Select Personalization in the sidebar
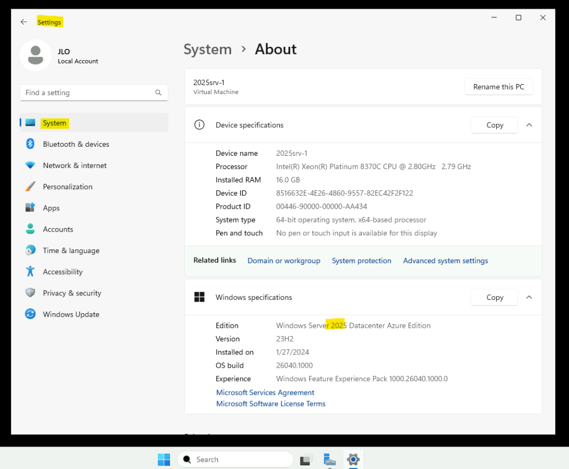Image resolution: width=569 pixels, height=469 pixels. pyautogui.click(x=94, y=186)
